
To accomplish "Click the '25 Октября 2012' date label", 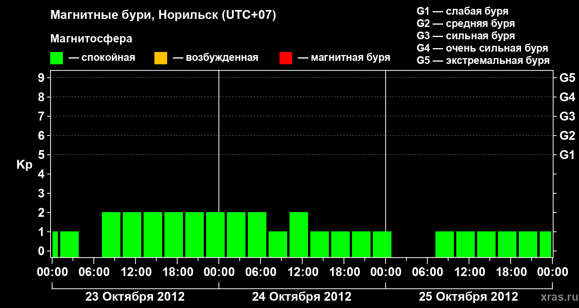I will [469, 297].
